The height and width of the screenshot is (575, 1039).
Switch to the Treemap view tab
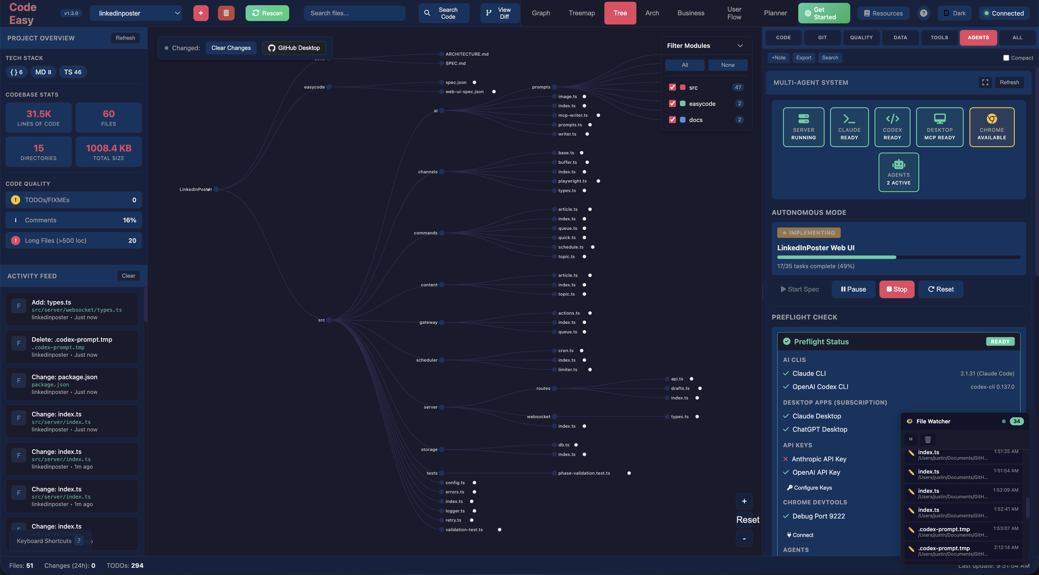click(581, 13)
